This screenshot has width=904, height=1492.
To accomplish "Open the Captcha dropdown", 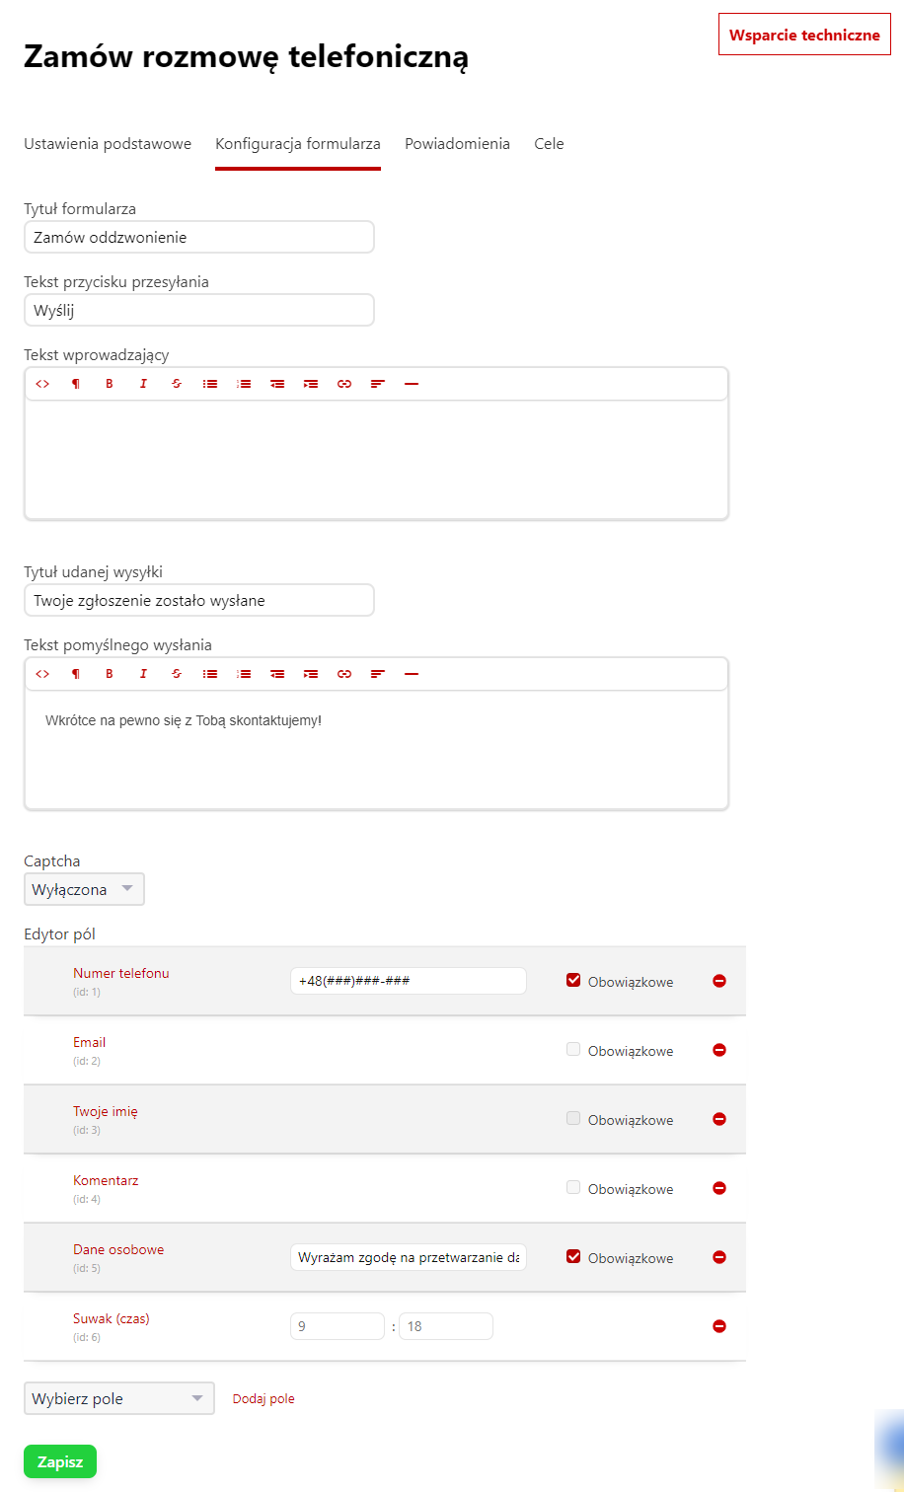I will (x=84, y=889).
